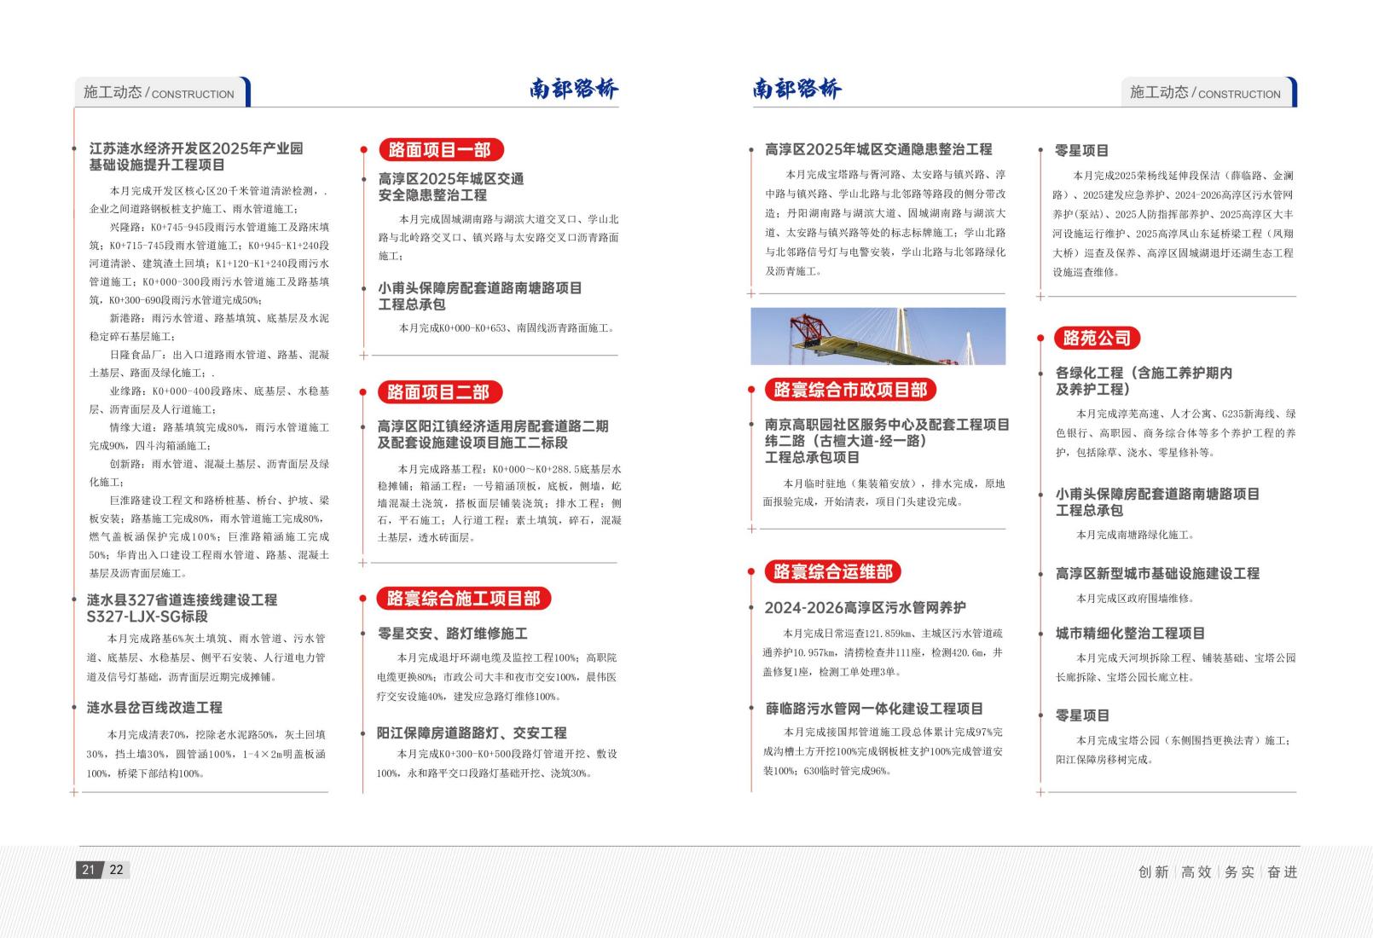Click the line 本月完成南塘路绿化施工
The height and width of the screenshot is (938, 1373).
click(x=1135, y=536)
